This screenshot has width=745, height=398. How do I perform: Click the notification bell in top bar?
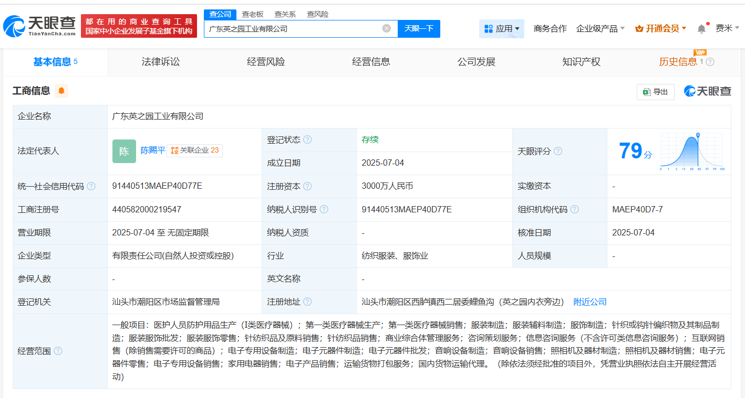tap(701, 29)
